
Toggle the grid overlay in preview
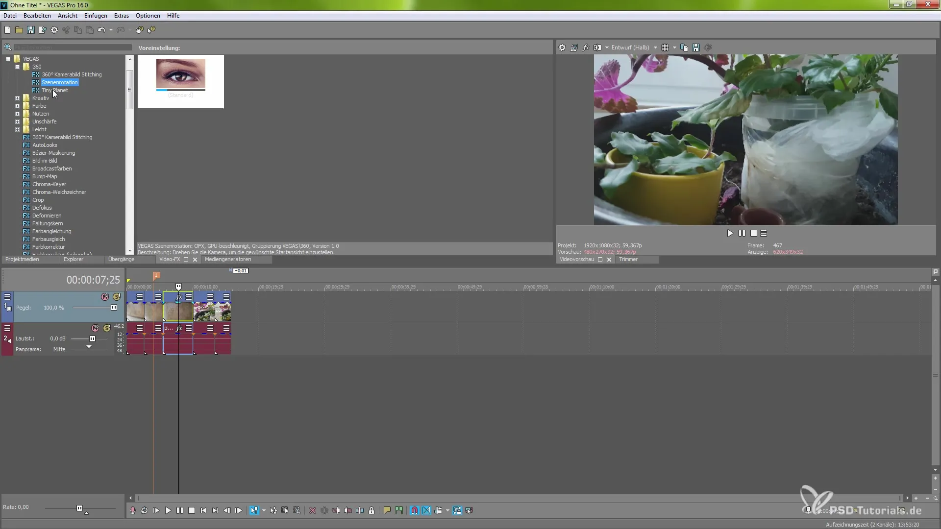(x=665, y=48)
